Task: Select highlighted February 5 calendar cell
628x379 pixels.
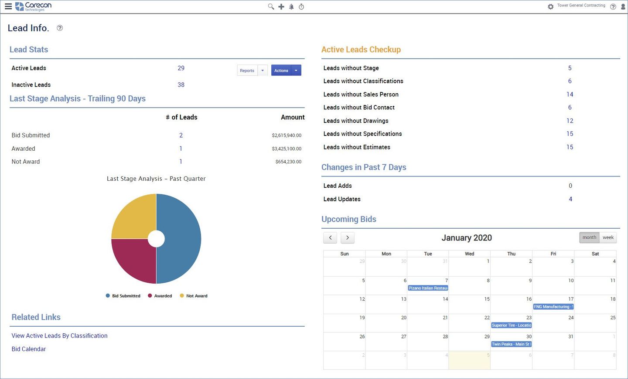Action: click(x=470, y=360)
